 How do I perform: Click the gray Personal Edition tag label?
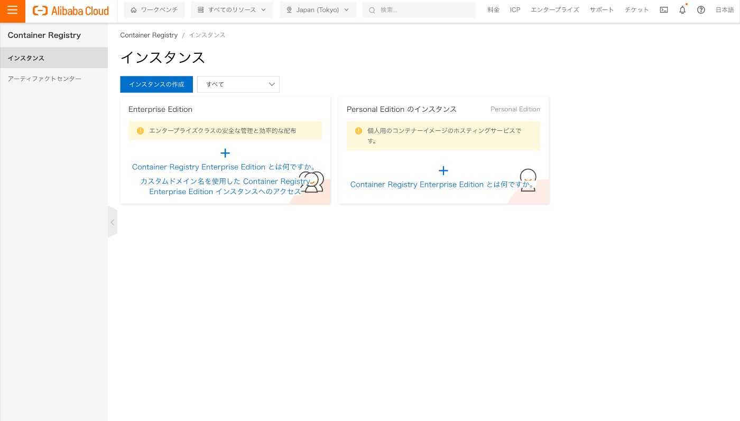click(515, 109)
